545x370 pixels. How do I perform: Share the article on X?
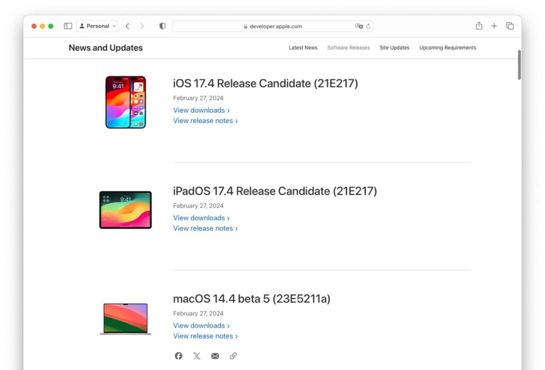pyautogui.click(x=196, y=356)
